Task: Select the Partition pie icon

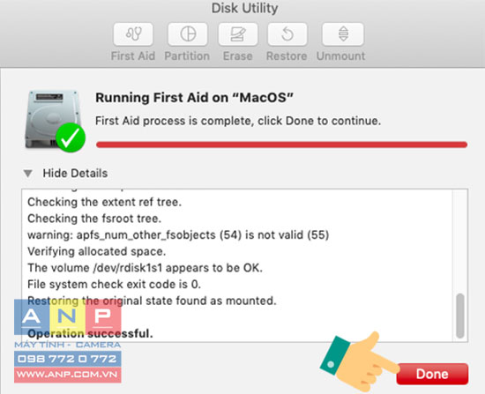Action: click(x=188, y=34)
